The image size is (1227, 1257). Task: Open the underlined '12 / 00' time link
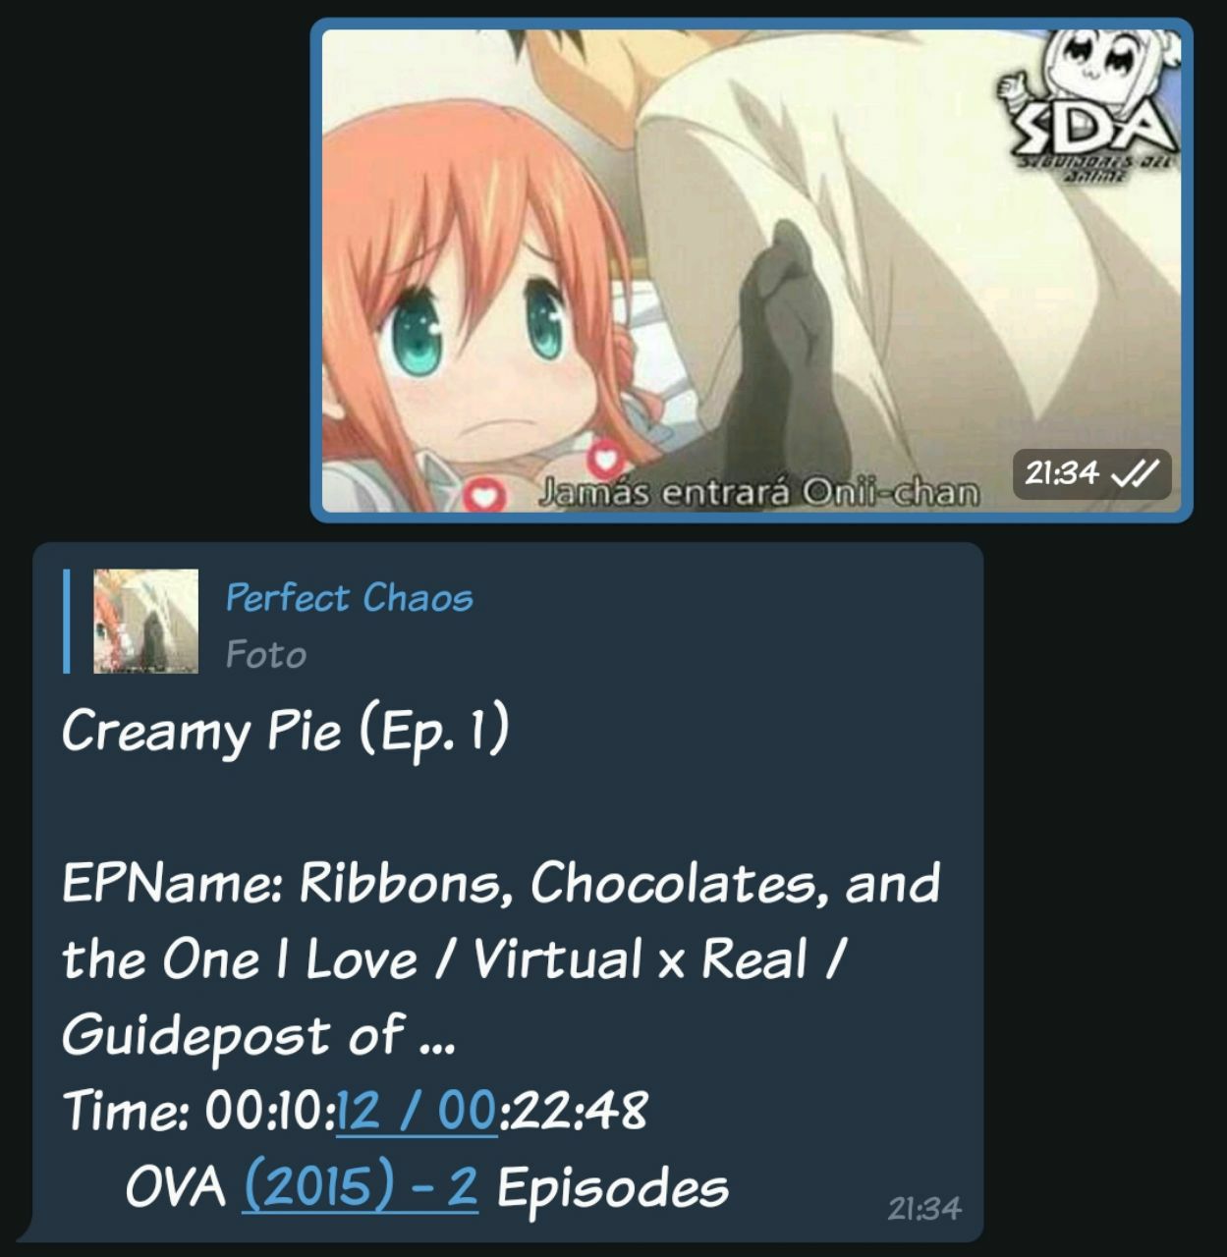coord(417,1111)
